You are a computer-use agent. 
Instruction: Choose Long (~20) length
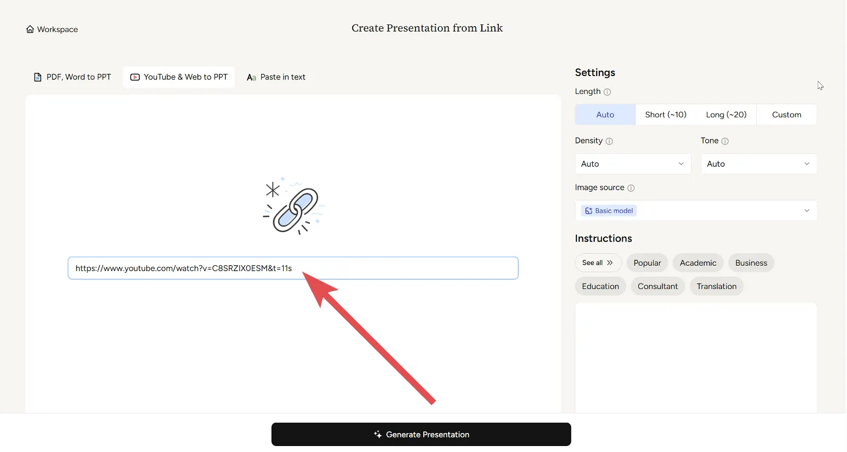tap(726, 115)
